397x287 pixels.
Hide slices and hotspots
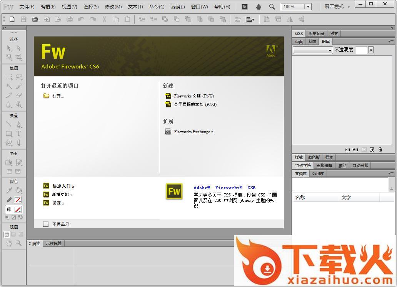[x=9, y=171]
